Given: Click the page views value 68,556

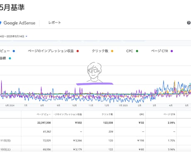Looking at the screenshot, I should tap(47, 149).
